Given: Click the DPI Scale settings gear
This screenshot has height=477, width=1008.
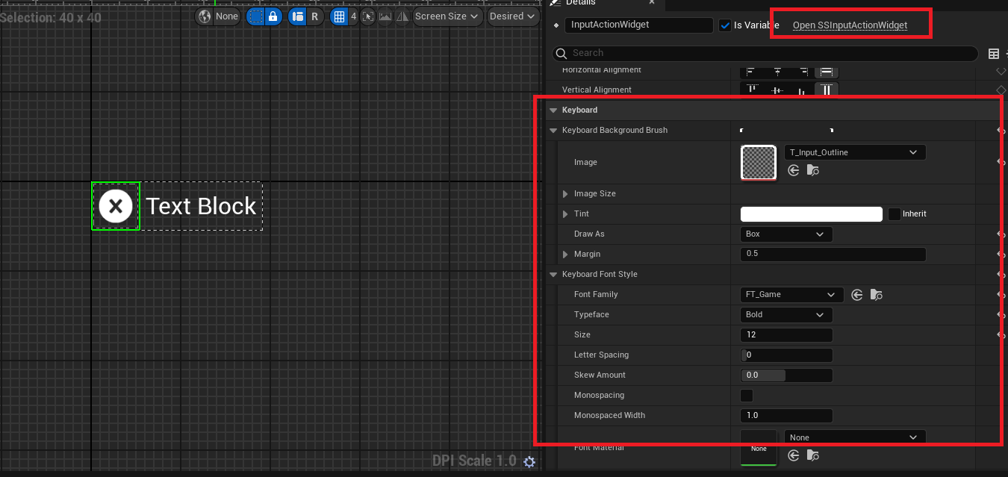Looking at the screenshot, I should [529, 461].
